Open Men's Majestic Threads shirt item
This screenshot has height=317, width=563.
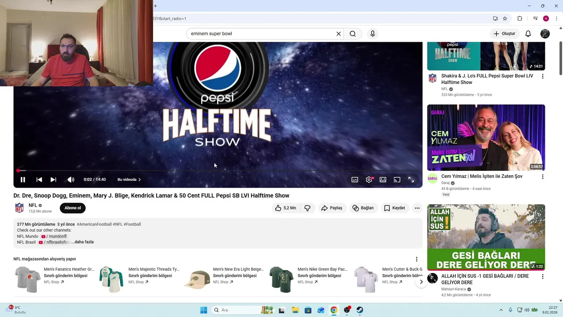pyautogui.click(x=139, y=279)
